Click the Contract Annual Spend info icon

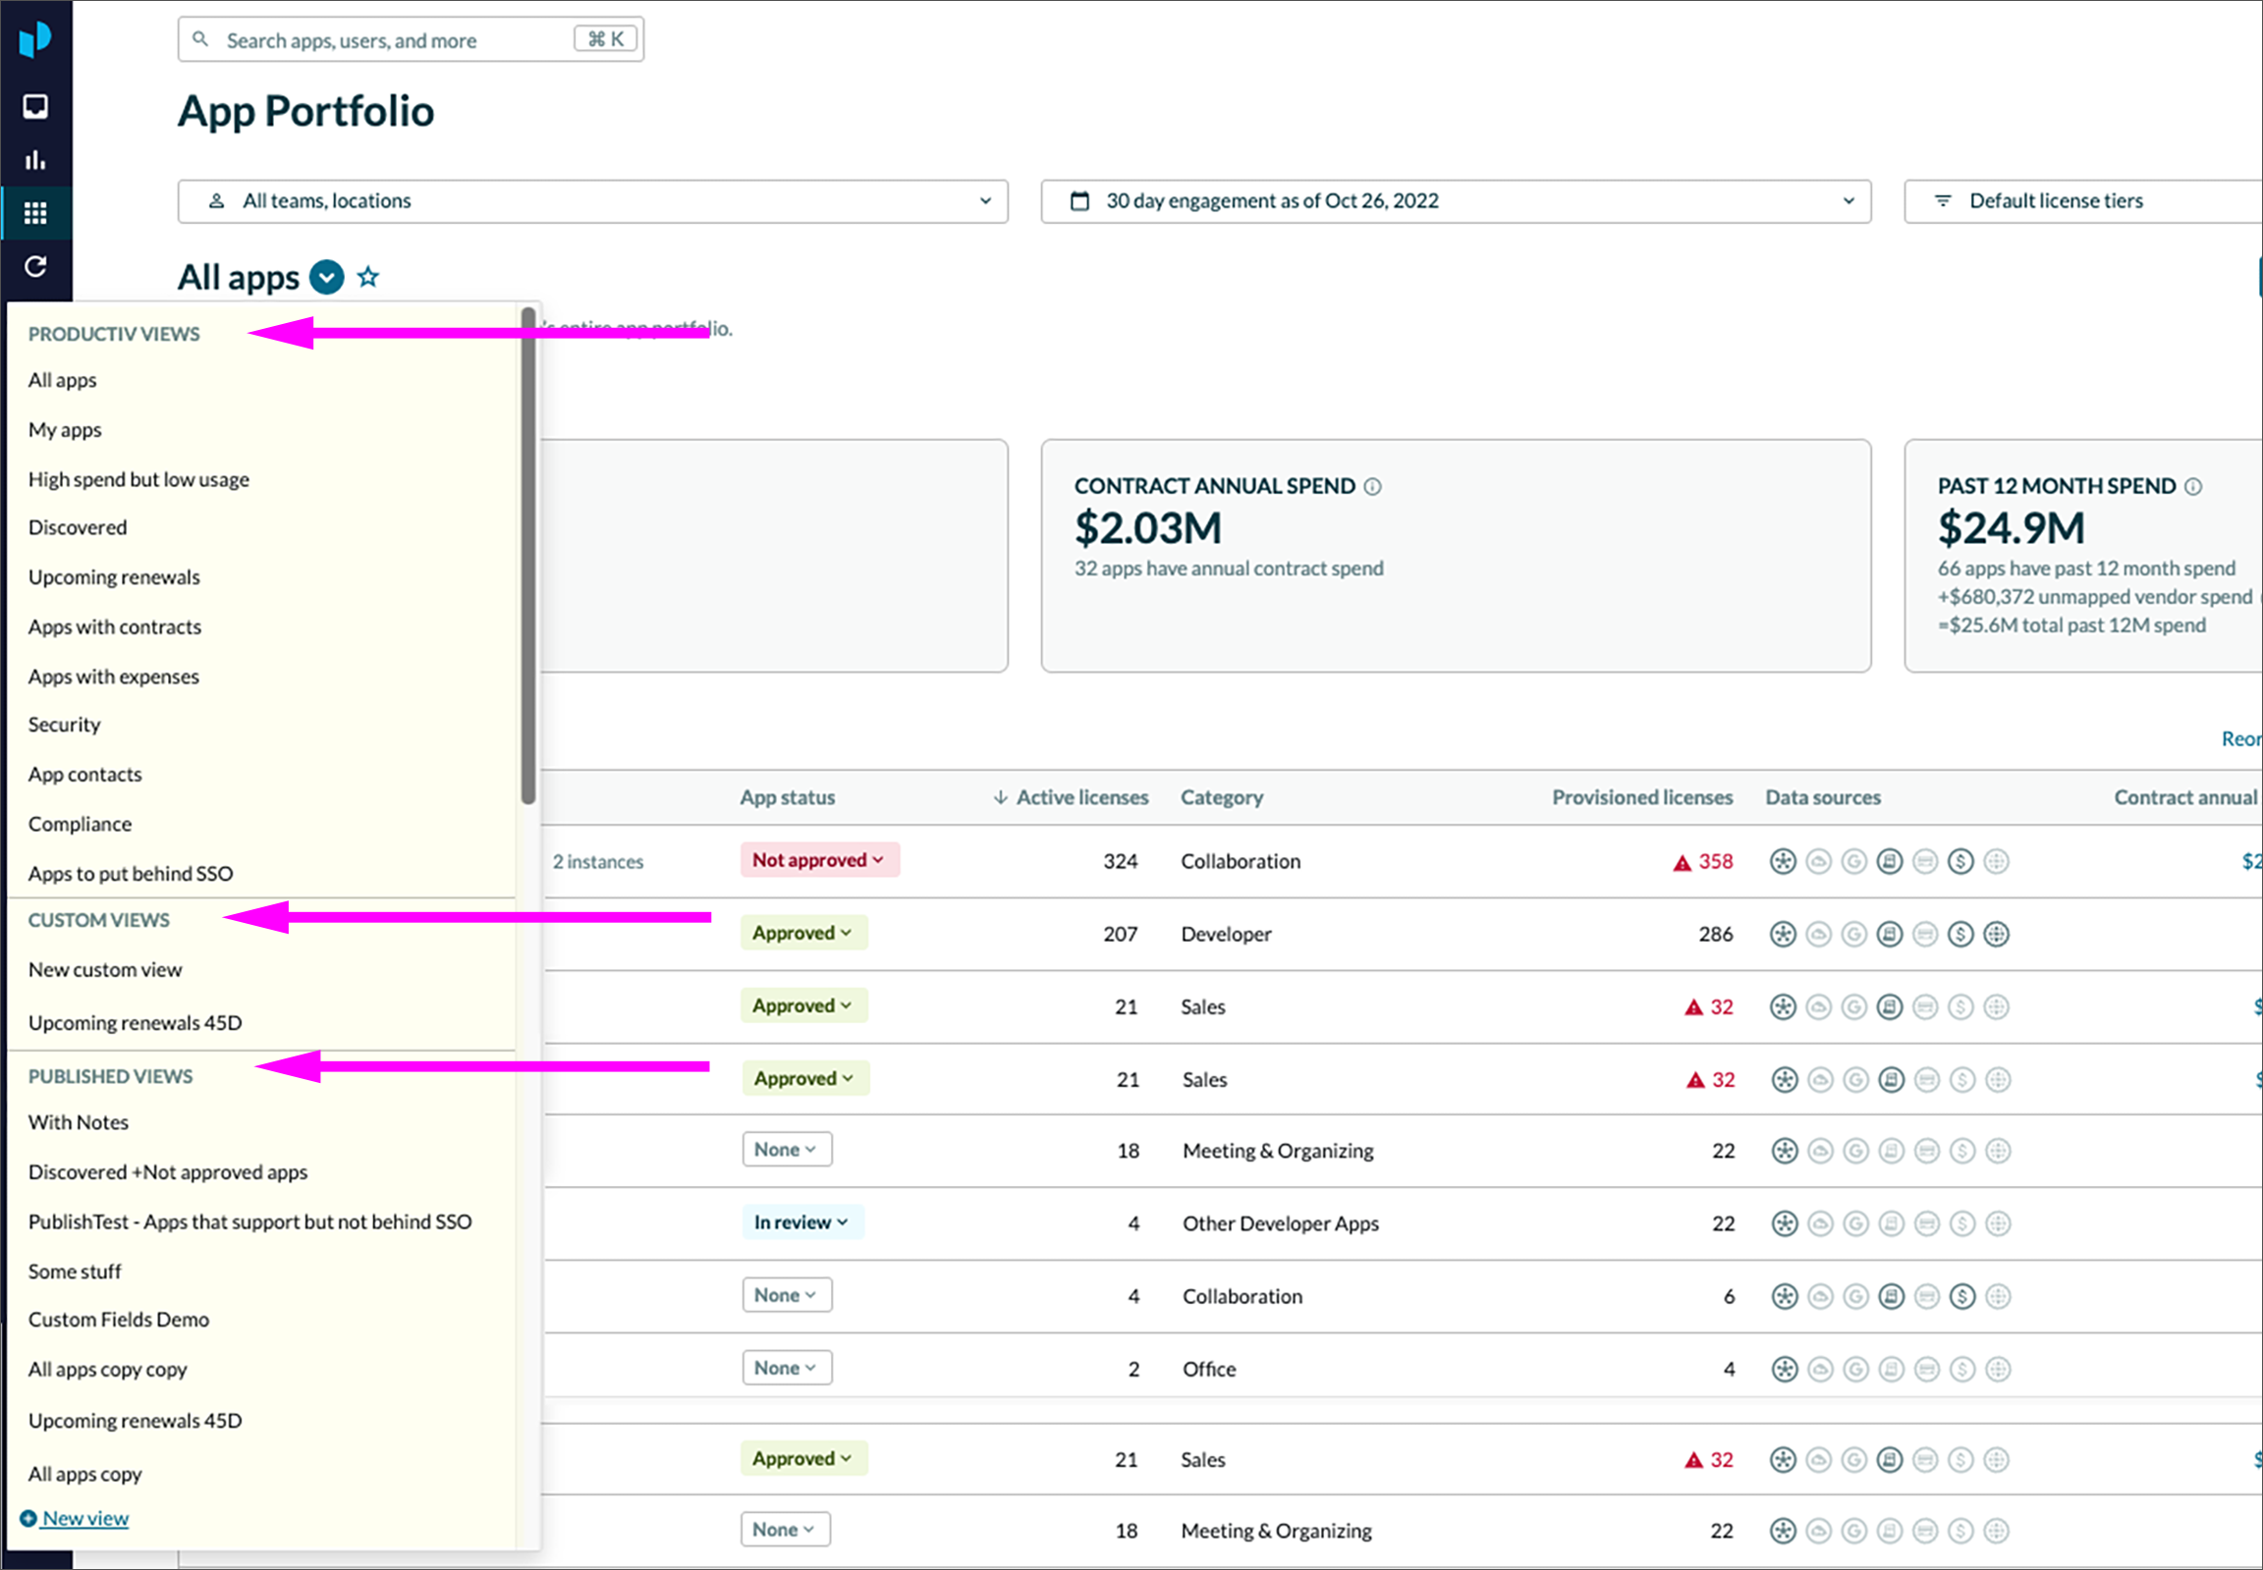point(1374,485)
